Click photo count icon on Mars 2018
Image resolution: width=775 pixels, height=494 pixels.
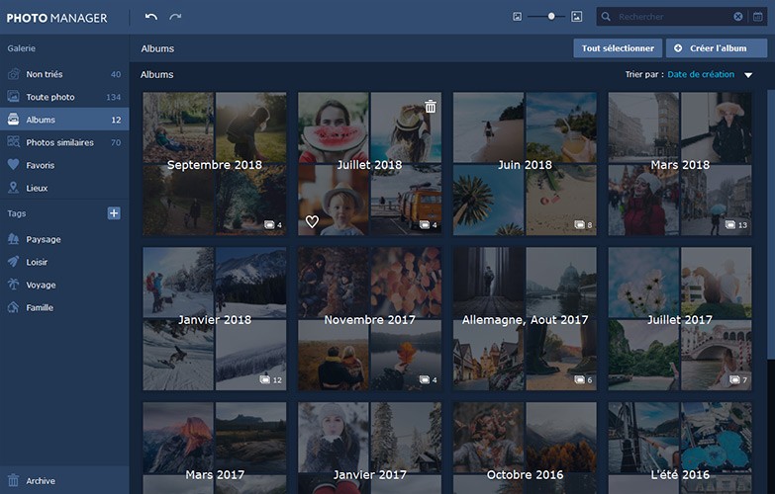click(x=730, y=225)
